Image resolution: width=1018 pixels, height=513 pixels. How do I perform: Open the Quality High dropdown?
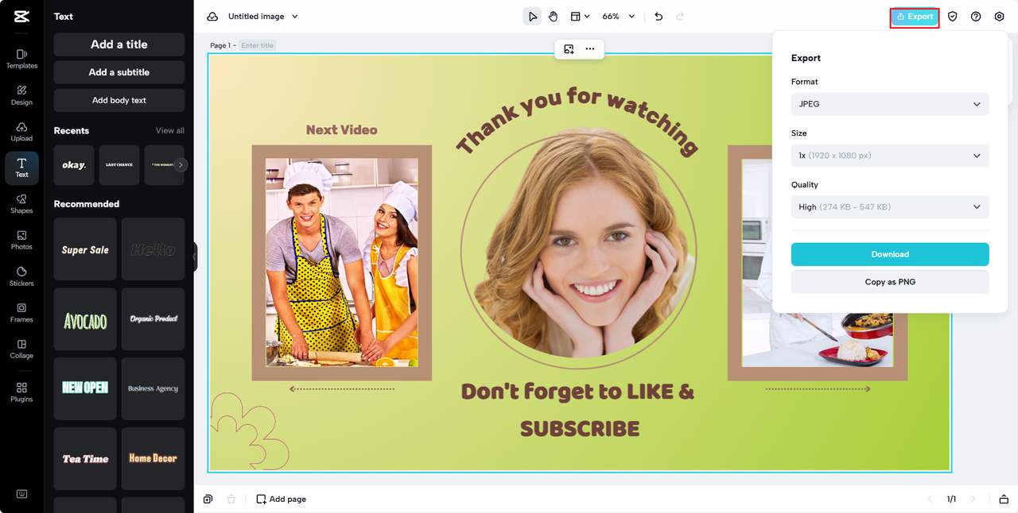coord(890,207)
